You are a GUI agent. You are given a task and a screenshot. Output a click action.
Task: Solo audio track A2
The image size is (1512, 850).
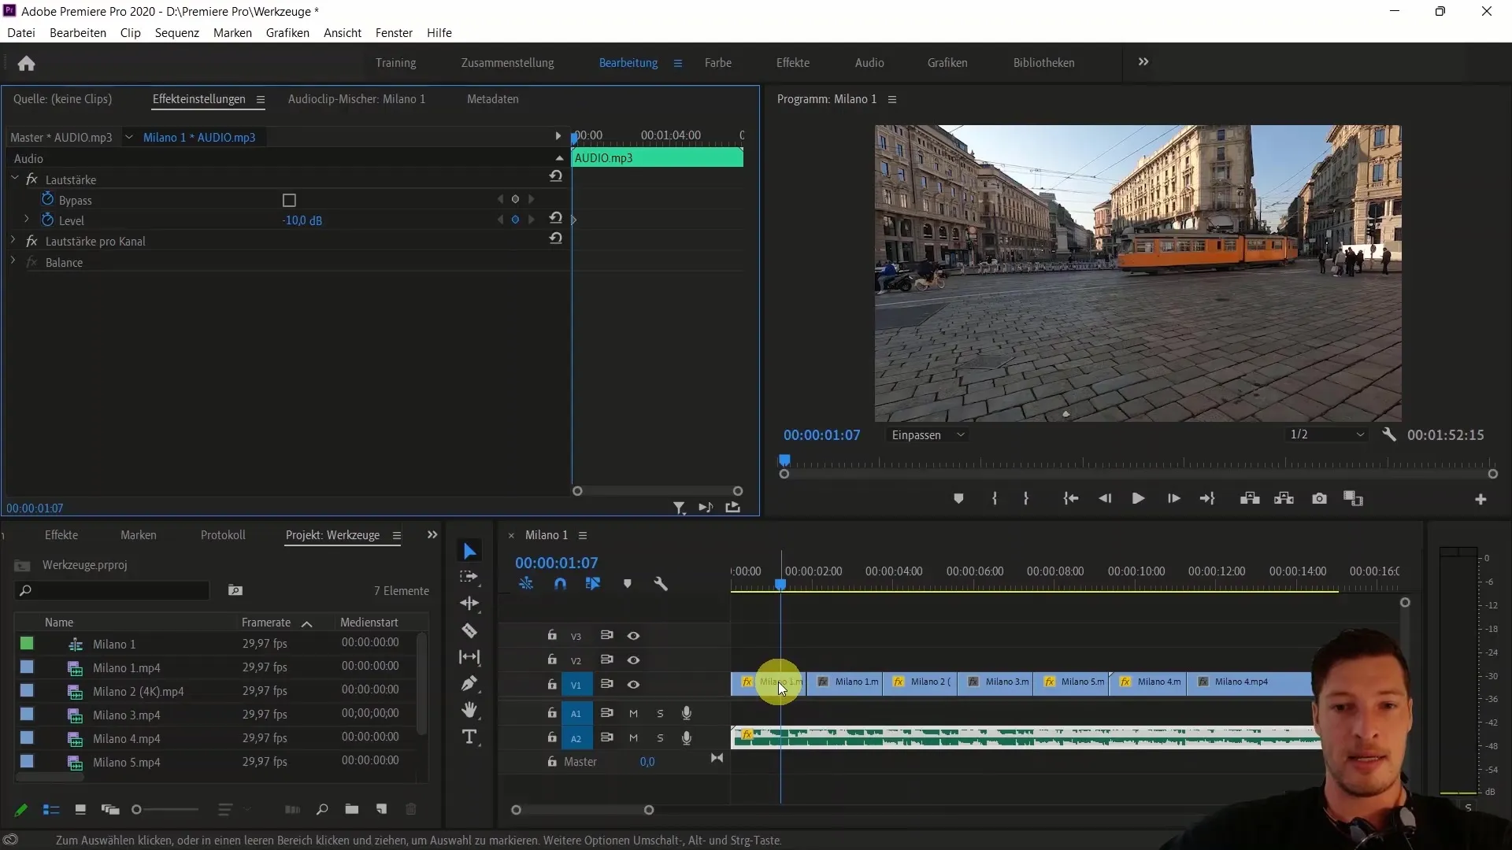[x=660, y=738]
